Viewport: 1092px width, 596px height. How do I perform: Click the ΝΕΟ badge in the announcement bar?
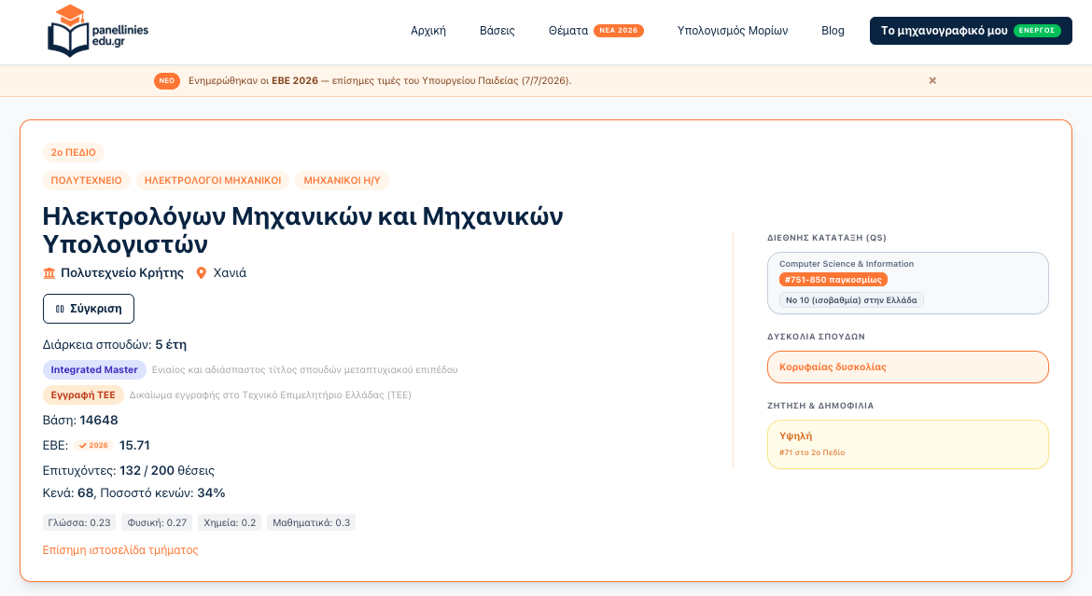[166, 81]
